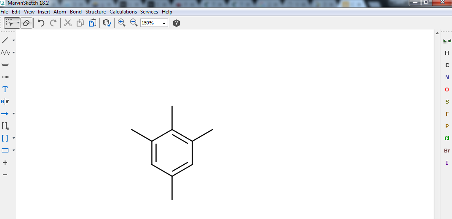Click the Zoom In magnifier
The width and height of the screenshot is (452, 219).
pyautogui.click(x=122, y=23)
